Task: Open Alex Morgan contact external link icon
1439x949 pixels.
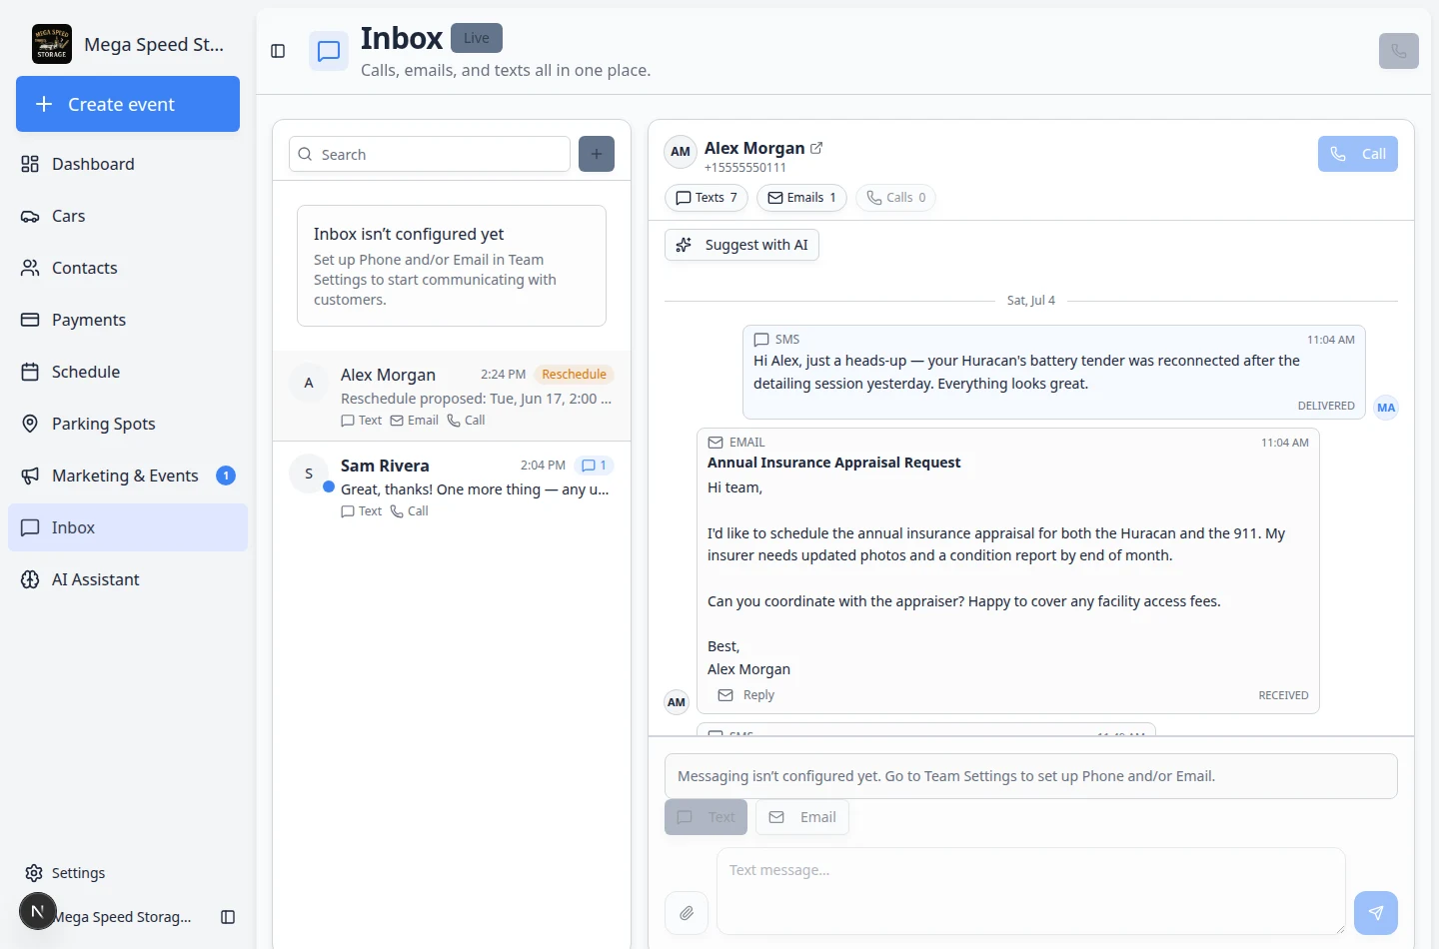Action: point(816,148)
